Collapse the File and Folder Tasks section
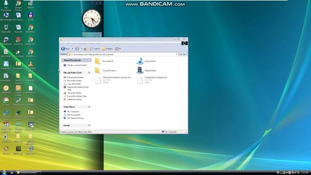 (89, 72)
